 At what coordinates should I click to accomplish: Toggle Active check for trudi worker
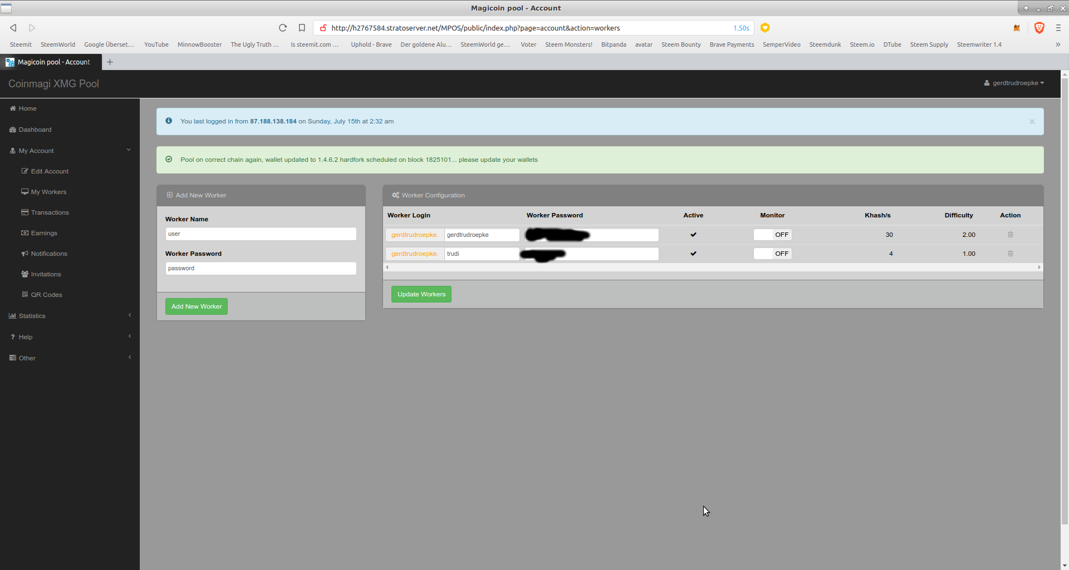pyautogui.click(x=693, y=254)
